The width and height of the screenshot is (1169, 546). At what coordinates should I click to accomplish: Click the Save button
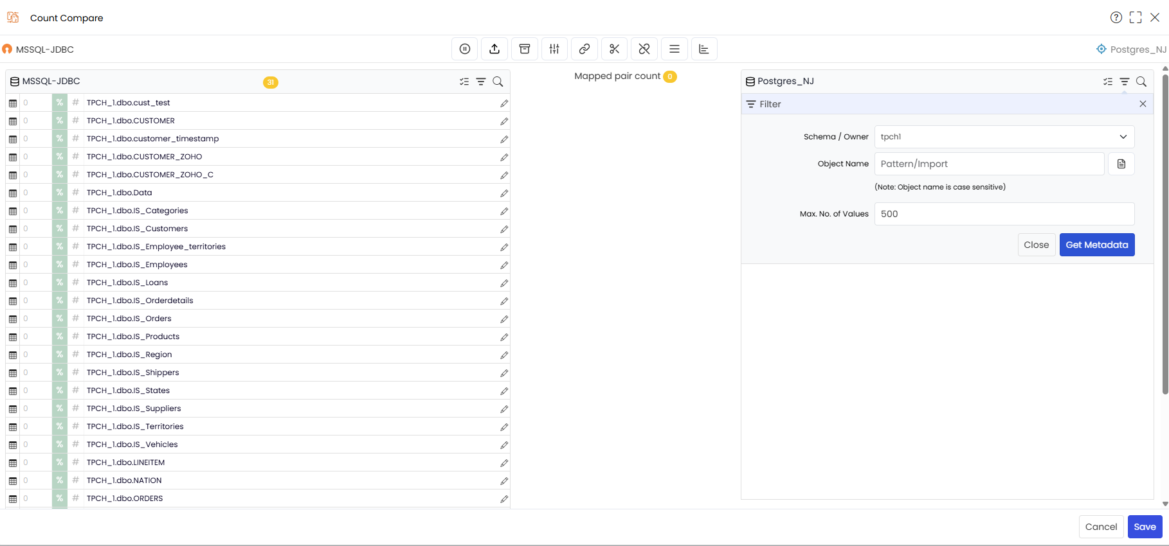(x=1145, y=527)
